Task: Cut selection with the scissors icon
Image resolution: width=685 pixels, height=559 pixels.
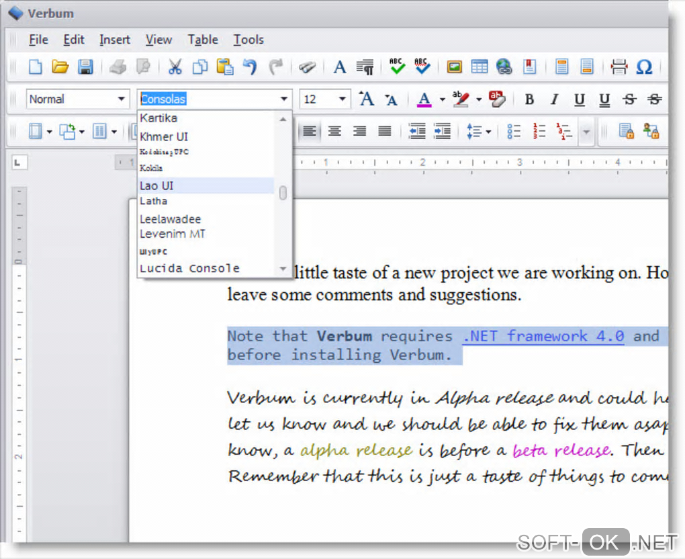Action: click(x=175, y=67)
